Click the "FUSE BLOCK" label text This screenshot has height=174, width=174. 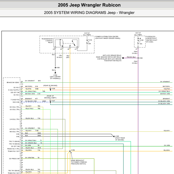tap(151, 37)
